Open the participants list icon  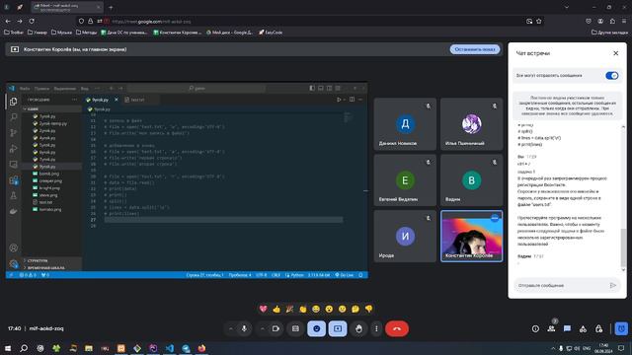point(551,328)
